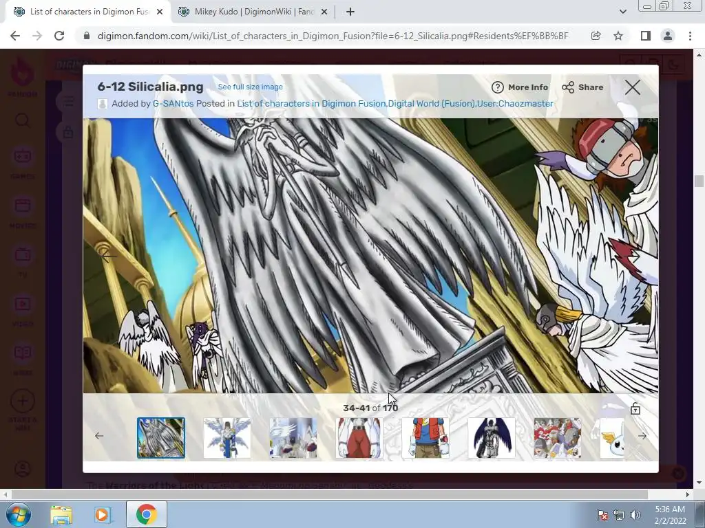Open Windows Media Player from taskbar

102,514
